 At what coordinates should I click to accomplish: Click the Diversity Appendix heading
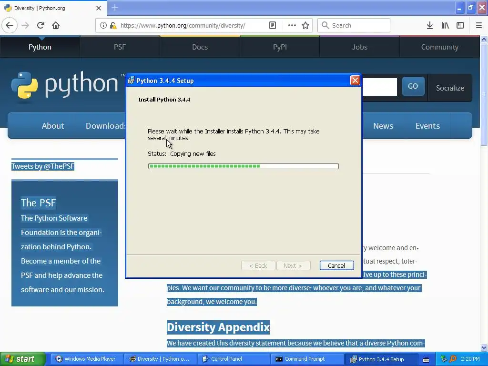pyautogui.click(x=218, y=327)
